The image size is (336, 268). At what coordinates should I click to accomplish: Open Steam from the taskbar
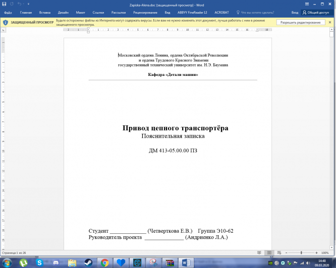[88, 262]
